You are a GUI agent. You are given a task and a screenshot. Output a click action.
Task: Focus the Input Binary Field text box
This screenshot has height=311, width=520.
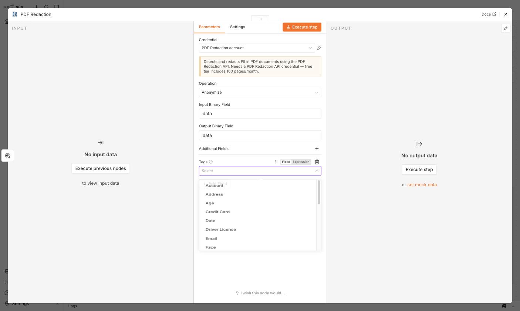coord(260,114)
